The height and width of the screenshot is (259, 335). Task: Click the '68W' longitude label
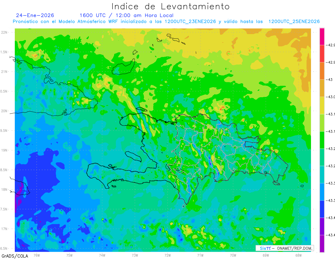tap(298, 255)
